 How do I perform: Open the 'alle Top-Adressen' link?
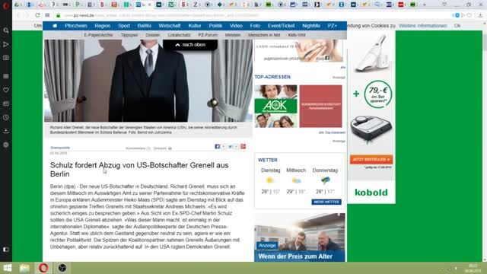pyautogui.click(x=332, y=132)
